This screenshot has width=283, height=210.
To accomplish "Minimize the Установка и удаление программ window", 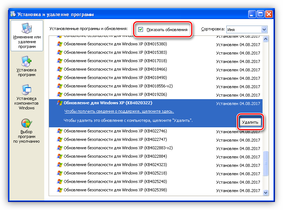I will pyautogui.click(x=252, y=14).
